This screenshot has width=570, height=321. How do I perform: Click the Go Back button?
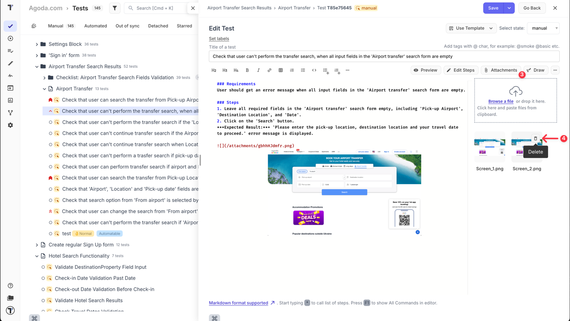tap(532, 8)
